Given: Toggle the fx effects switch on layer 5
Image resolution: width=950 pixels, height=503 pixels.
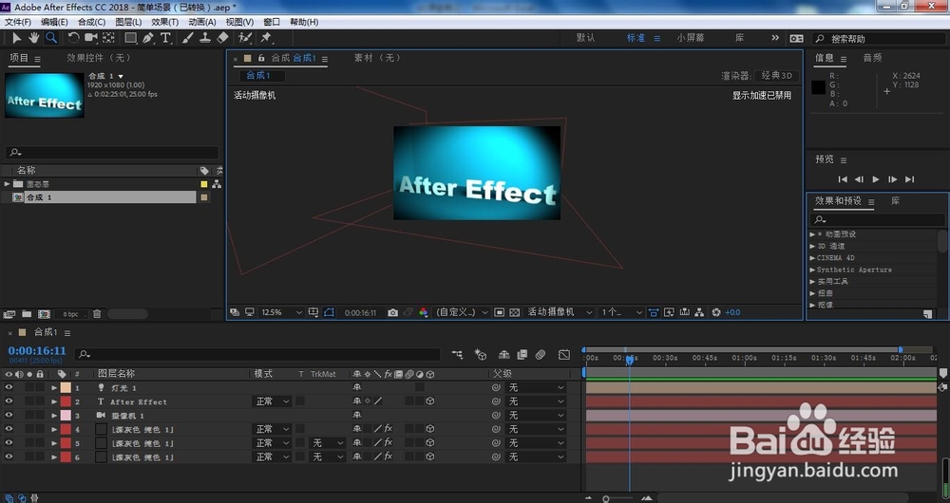Looking at the screenshot, I should [x=389, y=443].
